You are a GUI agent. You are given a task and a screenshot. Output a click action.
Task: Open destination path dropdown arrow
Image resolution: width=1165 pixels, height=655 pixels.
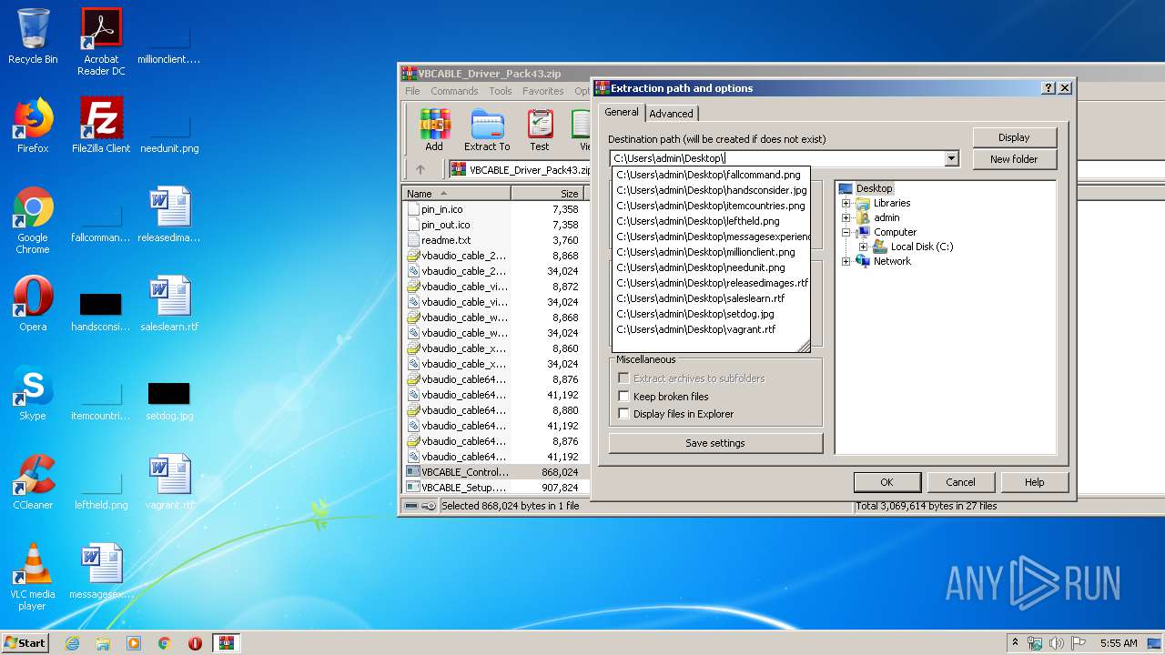click(x=951, y=158)
